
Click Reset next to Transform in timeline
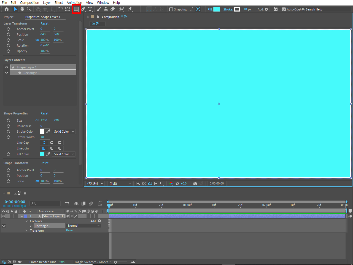coord(70,230)
